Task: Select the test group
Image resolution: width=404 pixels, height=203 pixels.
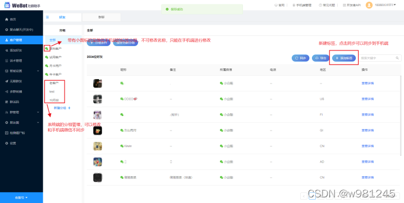Action: click(x=52, y=92)
